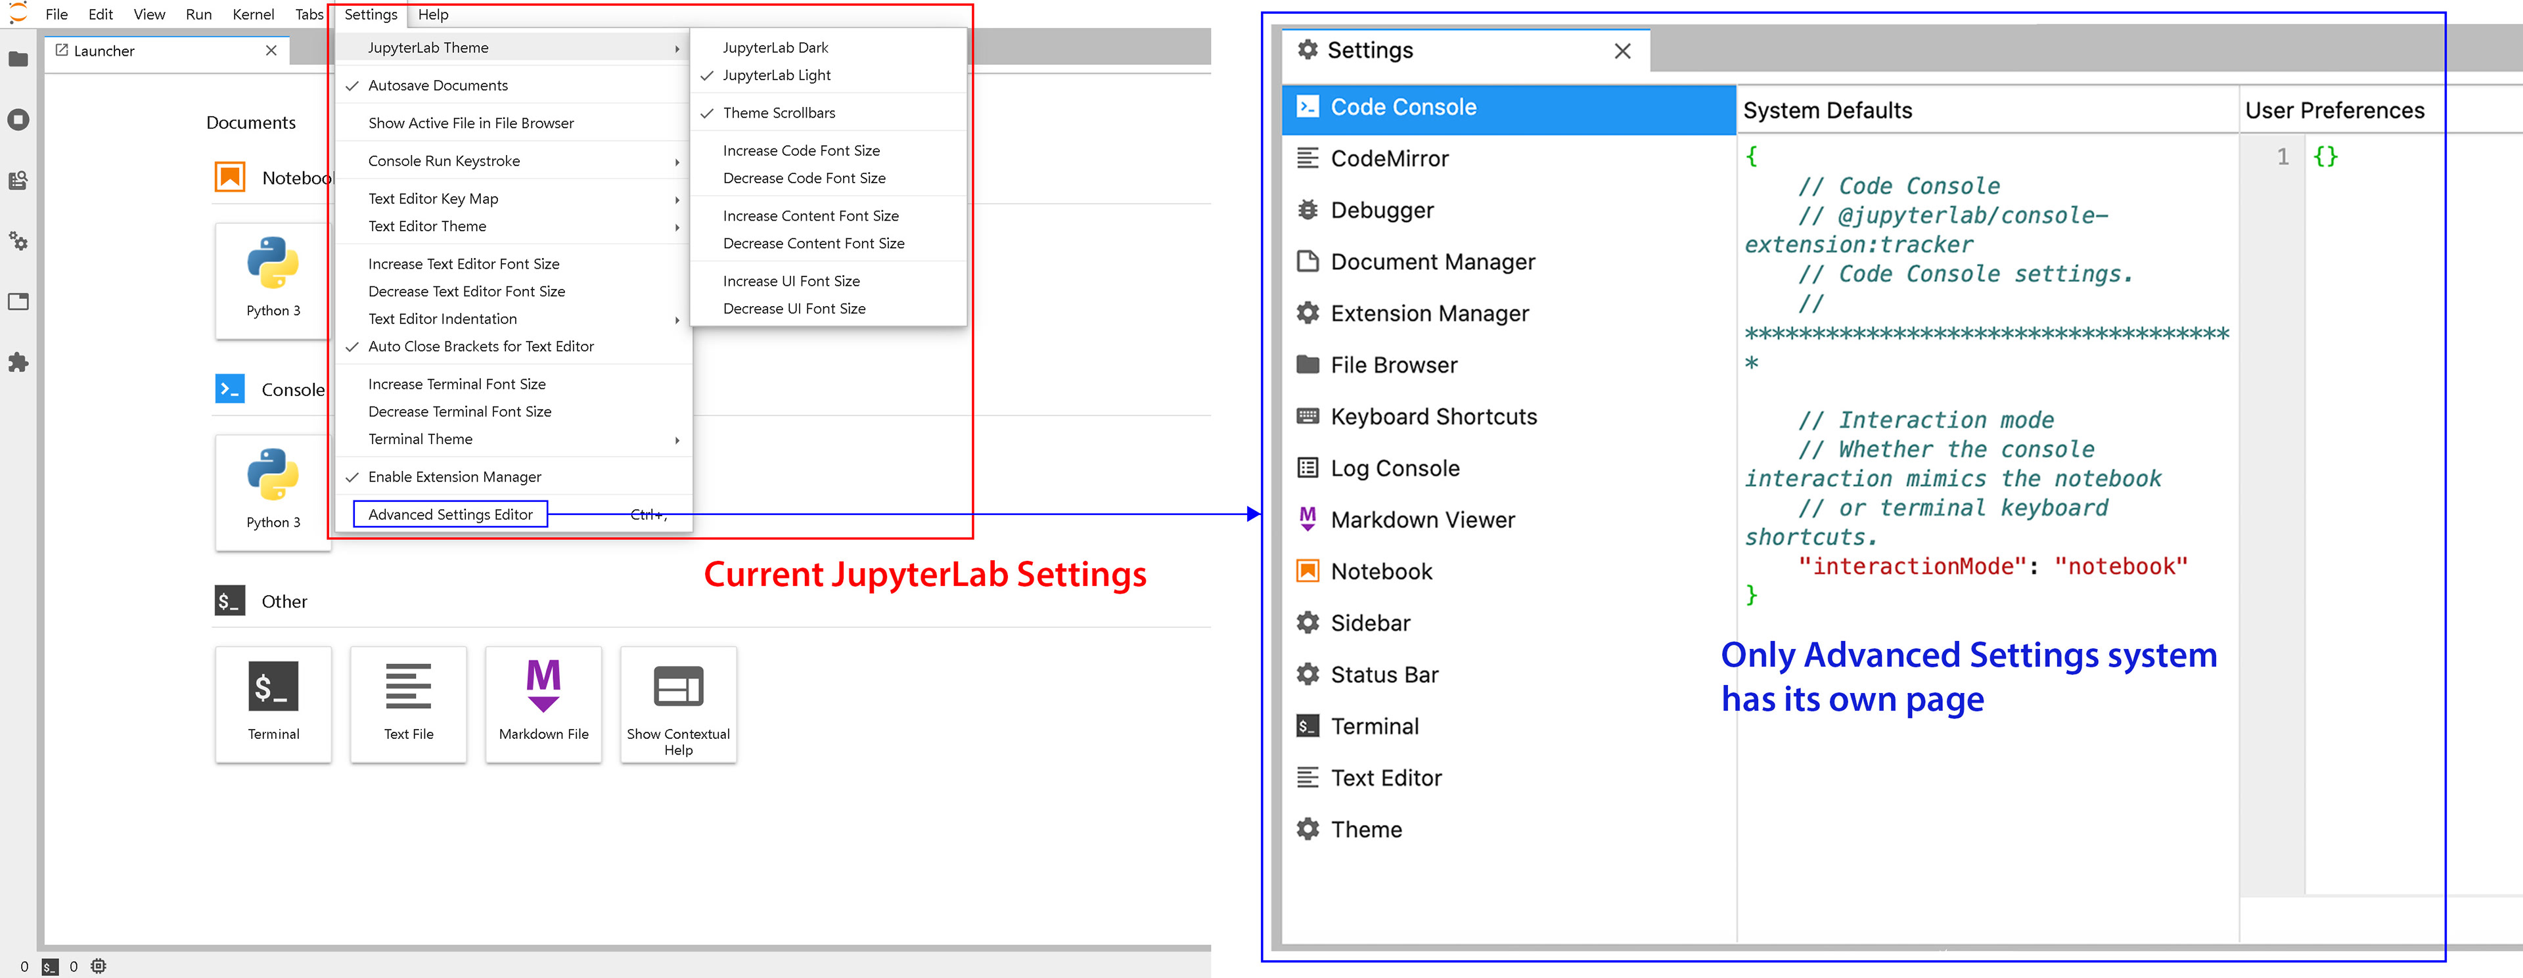Open the Extension Manager puzzle sidebar icon
2523x978 pixels.
(18, 362)
